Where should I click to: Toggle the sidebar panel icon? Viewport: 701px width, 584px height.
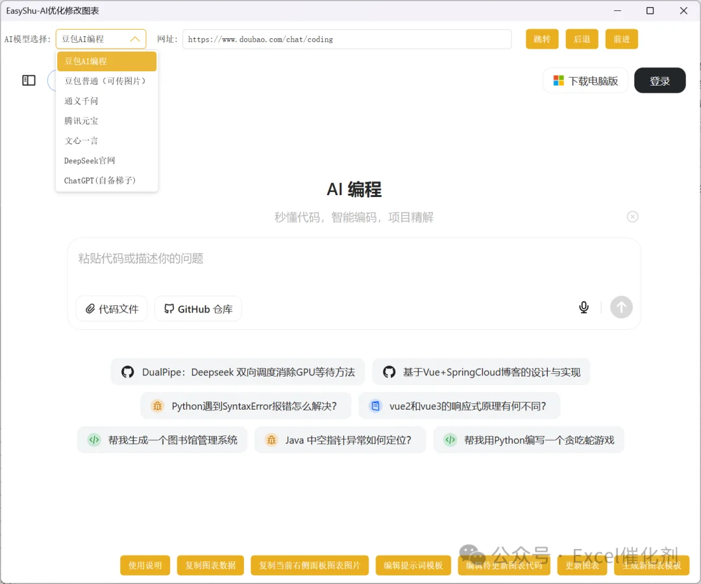[x=29, y=80]
